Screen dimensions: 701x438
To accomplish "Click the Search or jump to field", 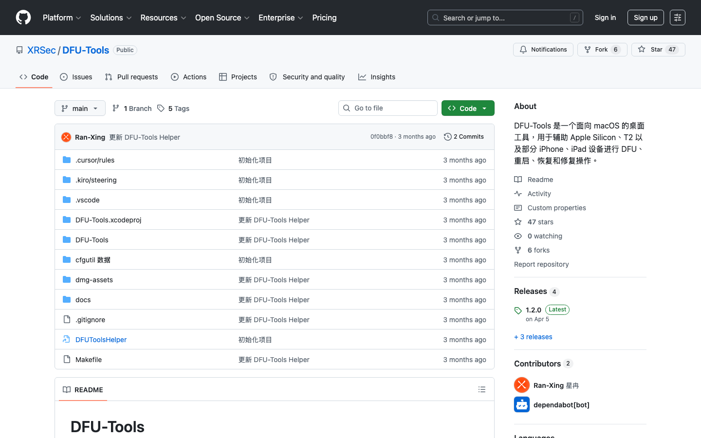I will (505, 18).
